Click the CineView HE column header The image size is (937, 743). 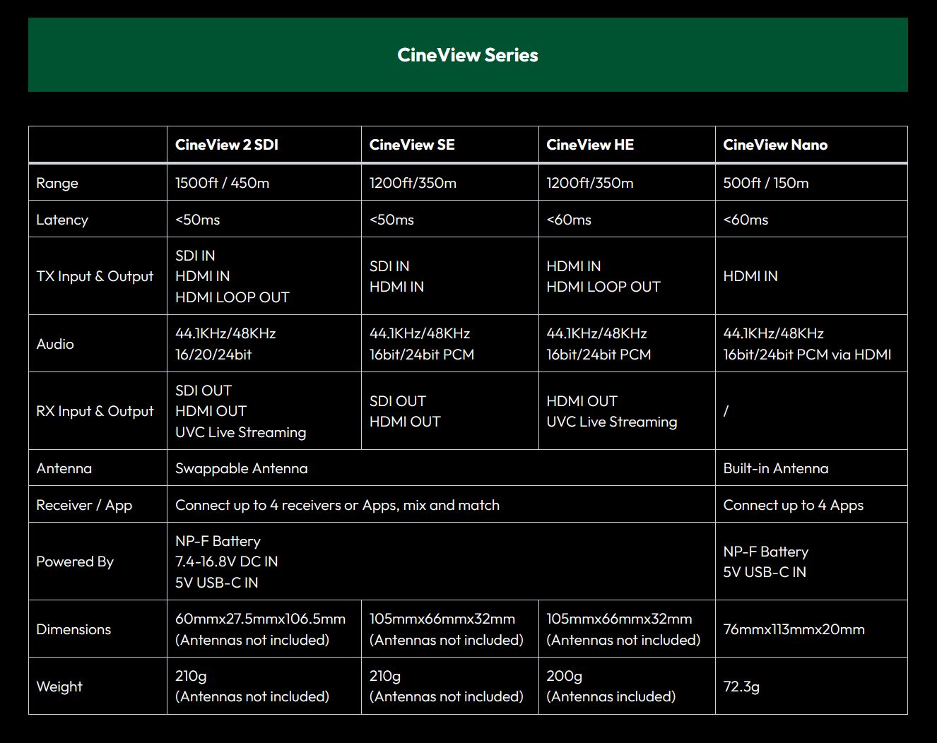(590, 145)
